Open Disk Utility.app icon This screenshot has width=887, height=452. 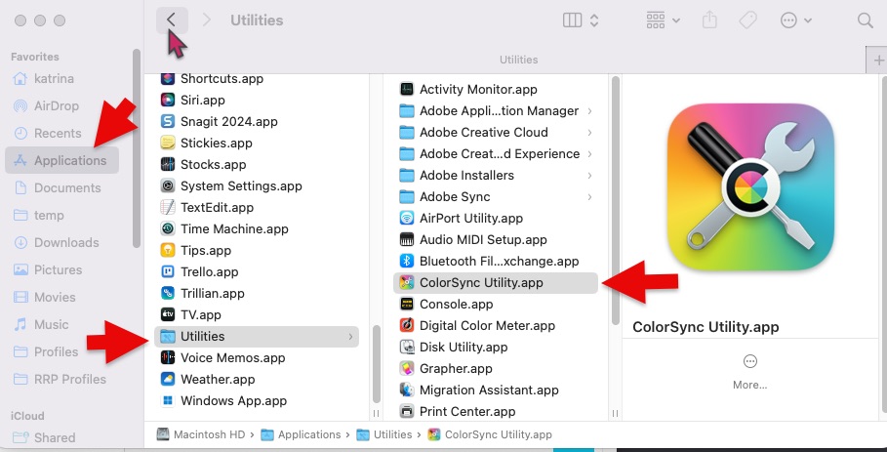(408, 347)
